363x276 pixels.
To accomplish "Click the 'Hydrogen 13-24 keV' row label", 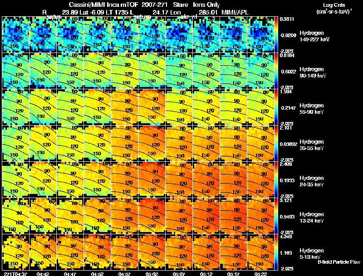I will pyautogui.click(x=311, y=218).
